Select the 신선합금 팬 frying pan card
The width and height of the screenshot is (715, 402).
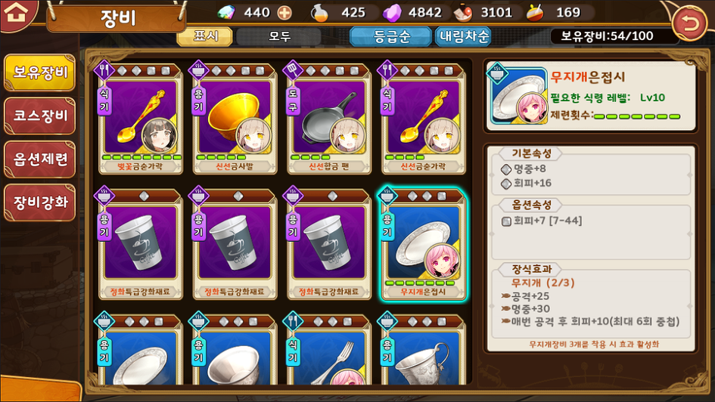329,119
